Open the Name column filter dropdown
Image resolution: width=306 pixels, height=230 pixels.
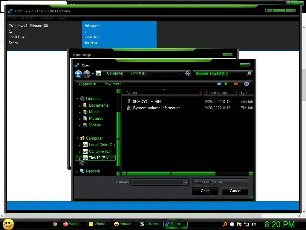point(201,93)
